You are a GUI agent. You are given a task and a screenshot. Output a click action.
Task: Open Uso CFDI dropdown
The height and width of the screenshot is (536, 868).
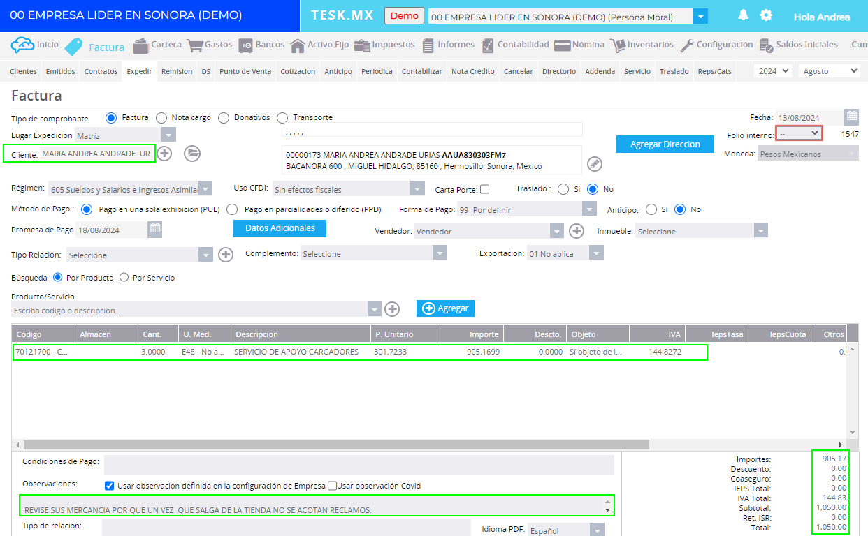(x=417, y=189)
